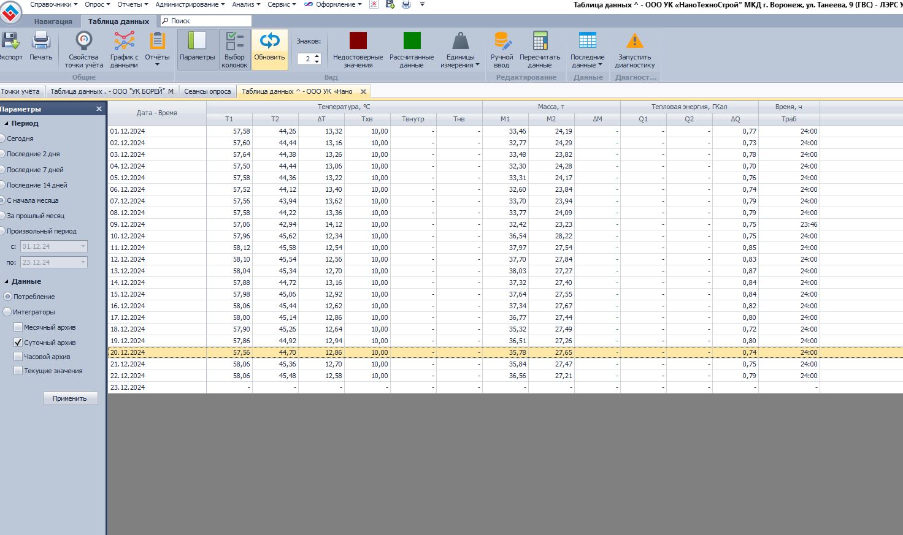This screenshot has height=535, width=903.
Task: Open Свойства точки учёта gauge icon
Action: [83, 41]
